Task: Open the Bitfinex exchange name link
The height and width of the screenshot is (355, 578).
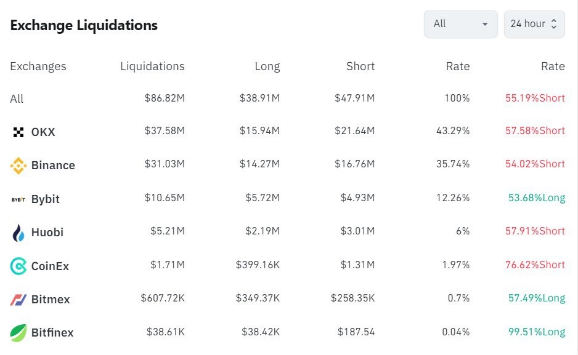Action: [x=52, y=333]
